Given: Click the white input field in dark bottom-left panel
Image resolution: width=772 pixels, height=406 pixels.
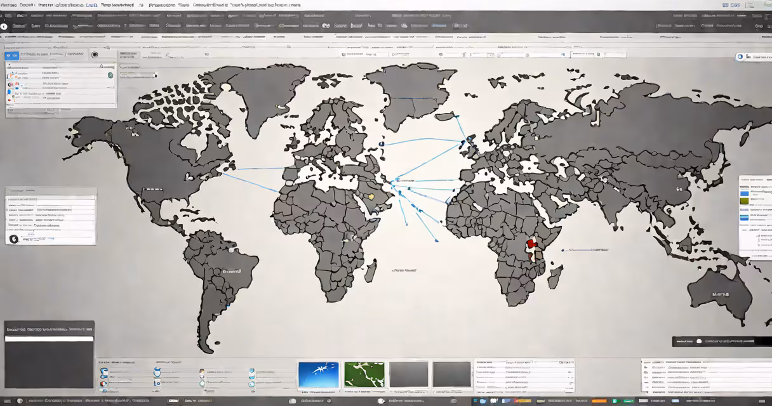Looking at the screenshot, I should [49, 339].
